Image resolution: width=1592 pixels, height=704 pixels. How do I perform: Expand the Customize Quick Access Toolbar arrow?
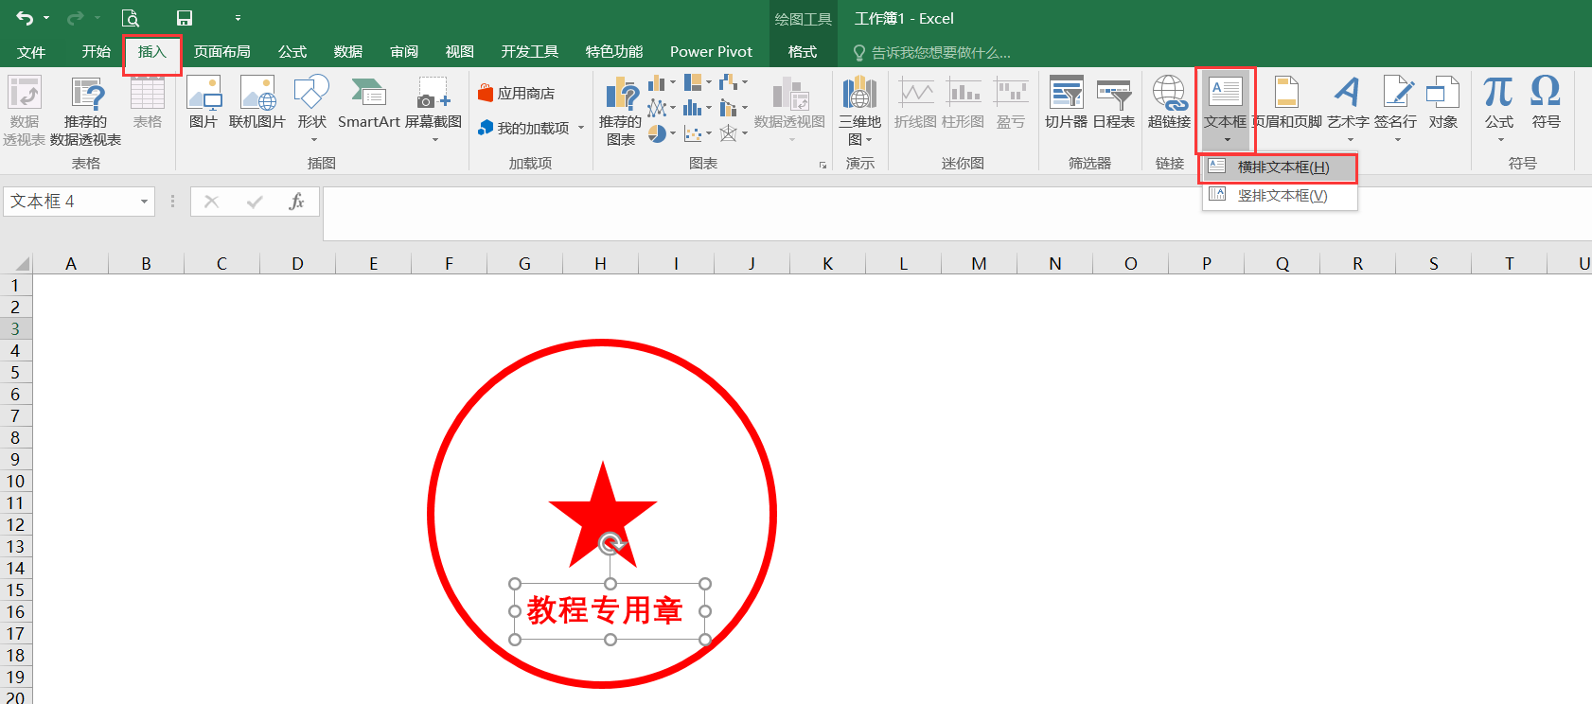[x=238, y=18]
